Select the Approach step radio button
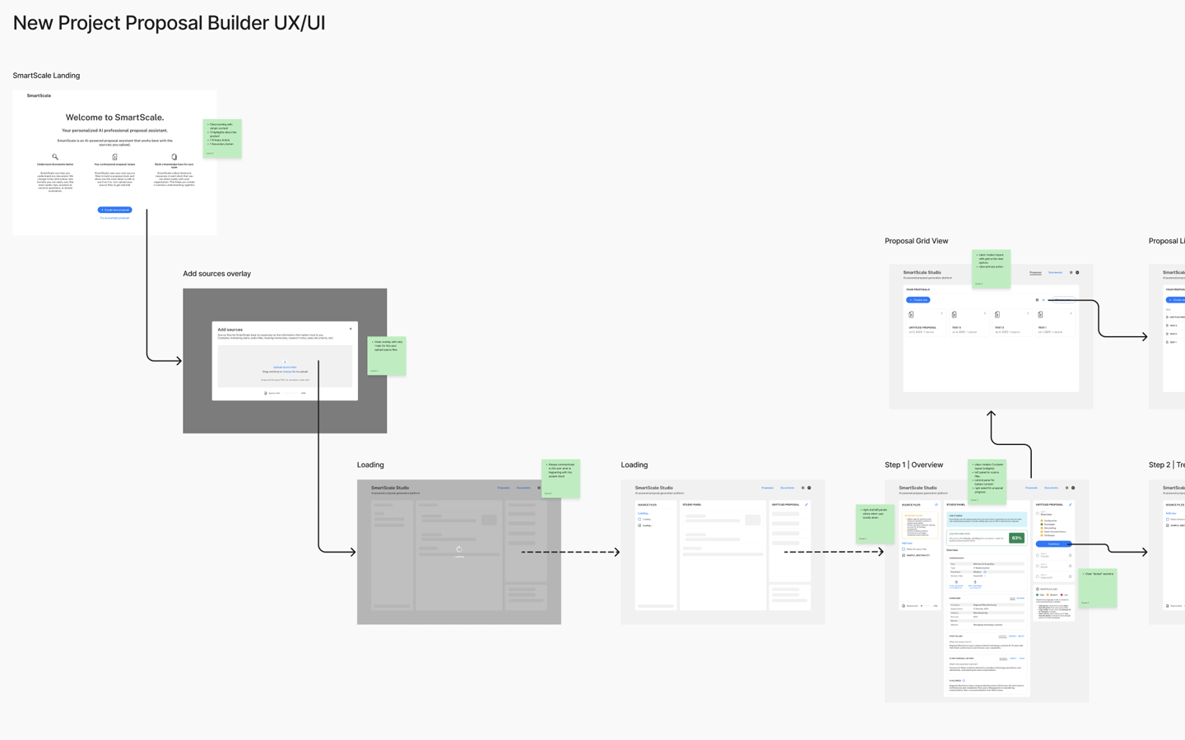The height and width of the screenshot is (740, 1185). (1038, 576)
